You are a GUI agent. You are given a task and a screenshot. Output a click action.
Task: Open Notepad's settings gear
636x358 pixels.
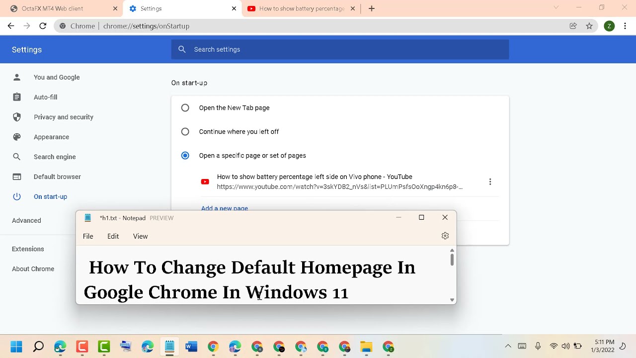pyautogui.click(x=445, y=236)
